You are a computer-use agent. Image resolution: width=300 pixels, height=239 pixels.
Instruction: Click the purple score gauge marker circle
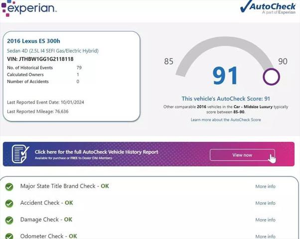click(271, 77)
